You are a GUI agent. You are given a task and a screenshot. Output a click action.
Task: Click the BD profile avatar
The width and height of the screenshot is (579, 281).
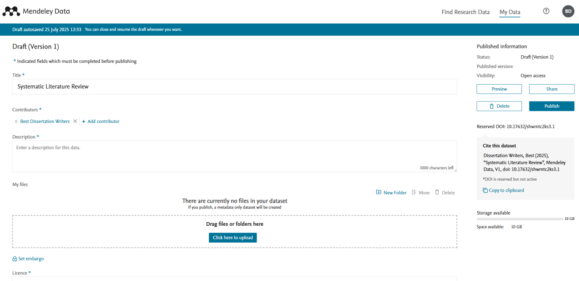[x=568, y=11]
